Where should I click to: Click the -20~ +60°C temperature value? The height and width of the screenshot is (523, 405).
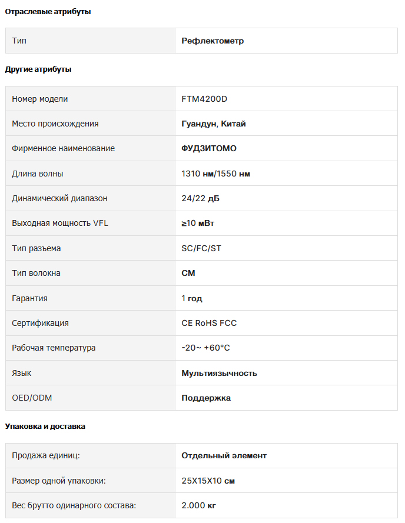[205, 348]
